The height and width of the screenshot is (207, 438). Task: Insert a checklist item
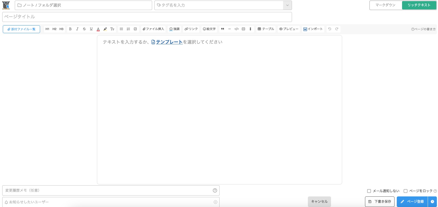(x=135, y=29)
